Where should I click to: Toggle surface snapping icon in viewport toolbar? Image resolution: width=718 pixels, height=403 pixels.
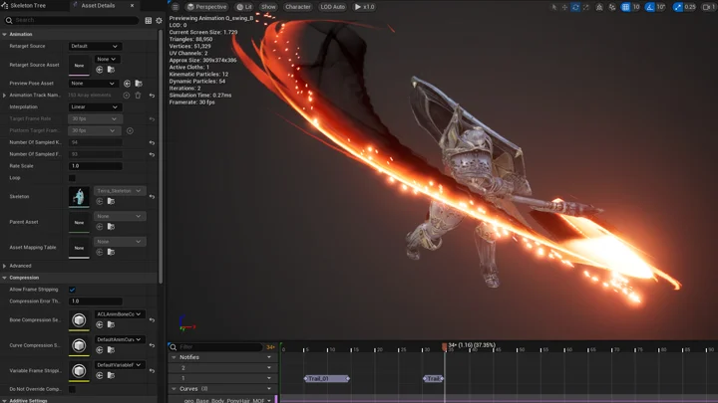(612, 7)
